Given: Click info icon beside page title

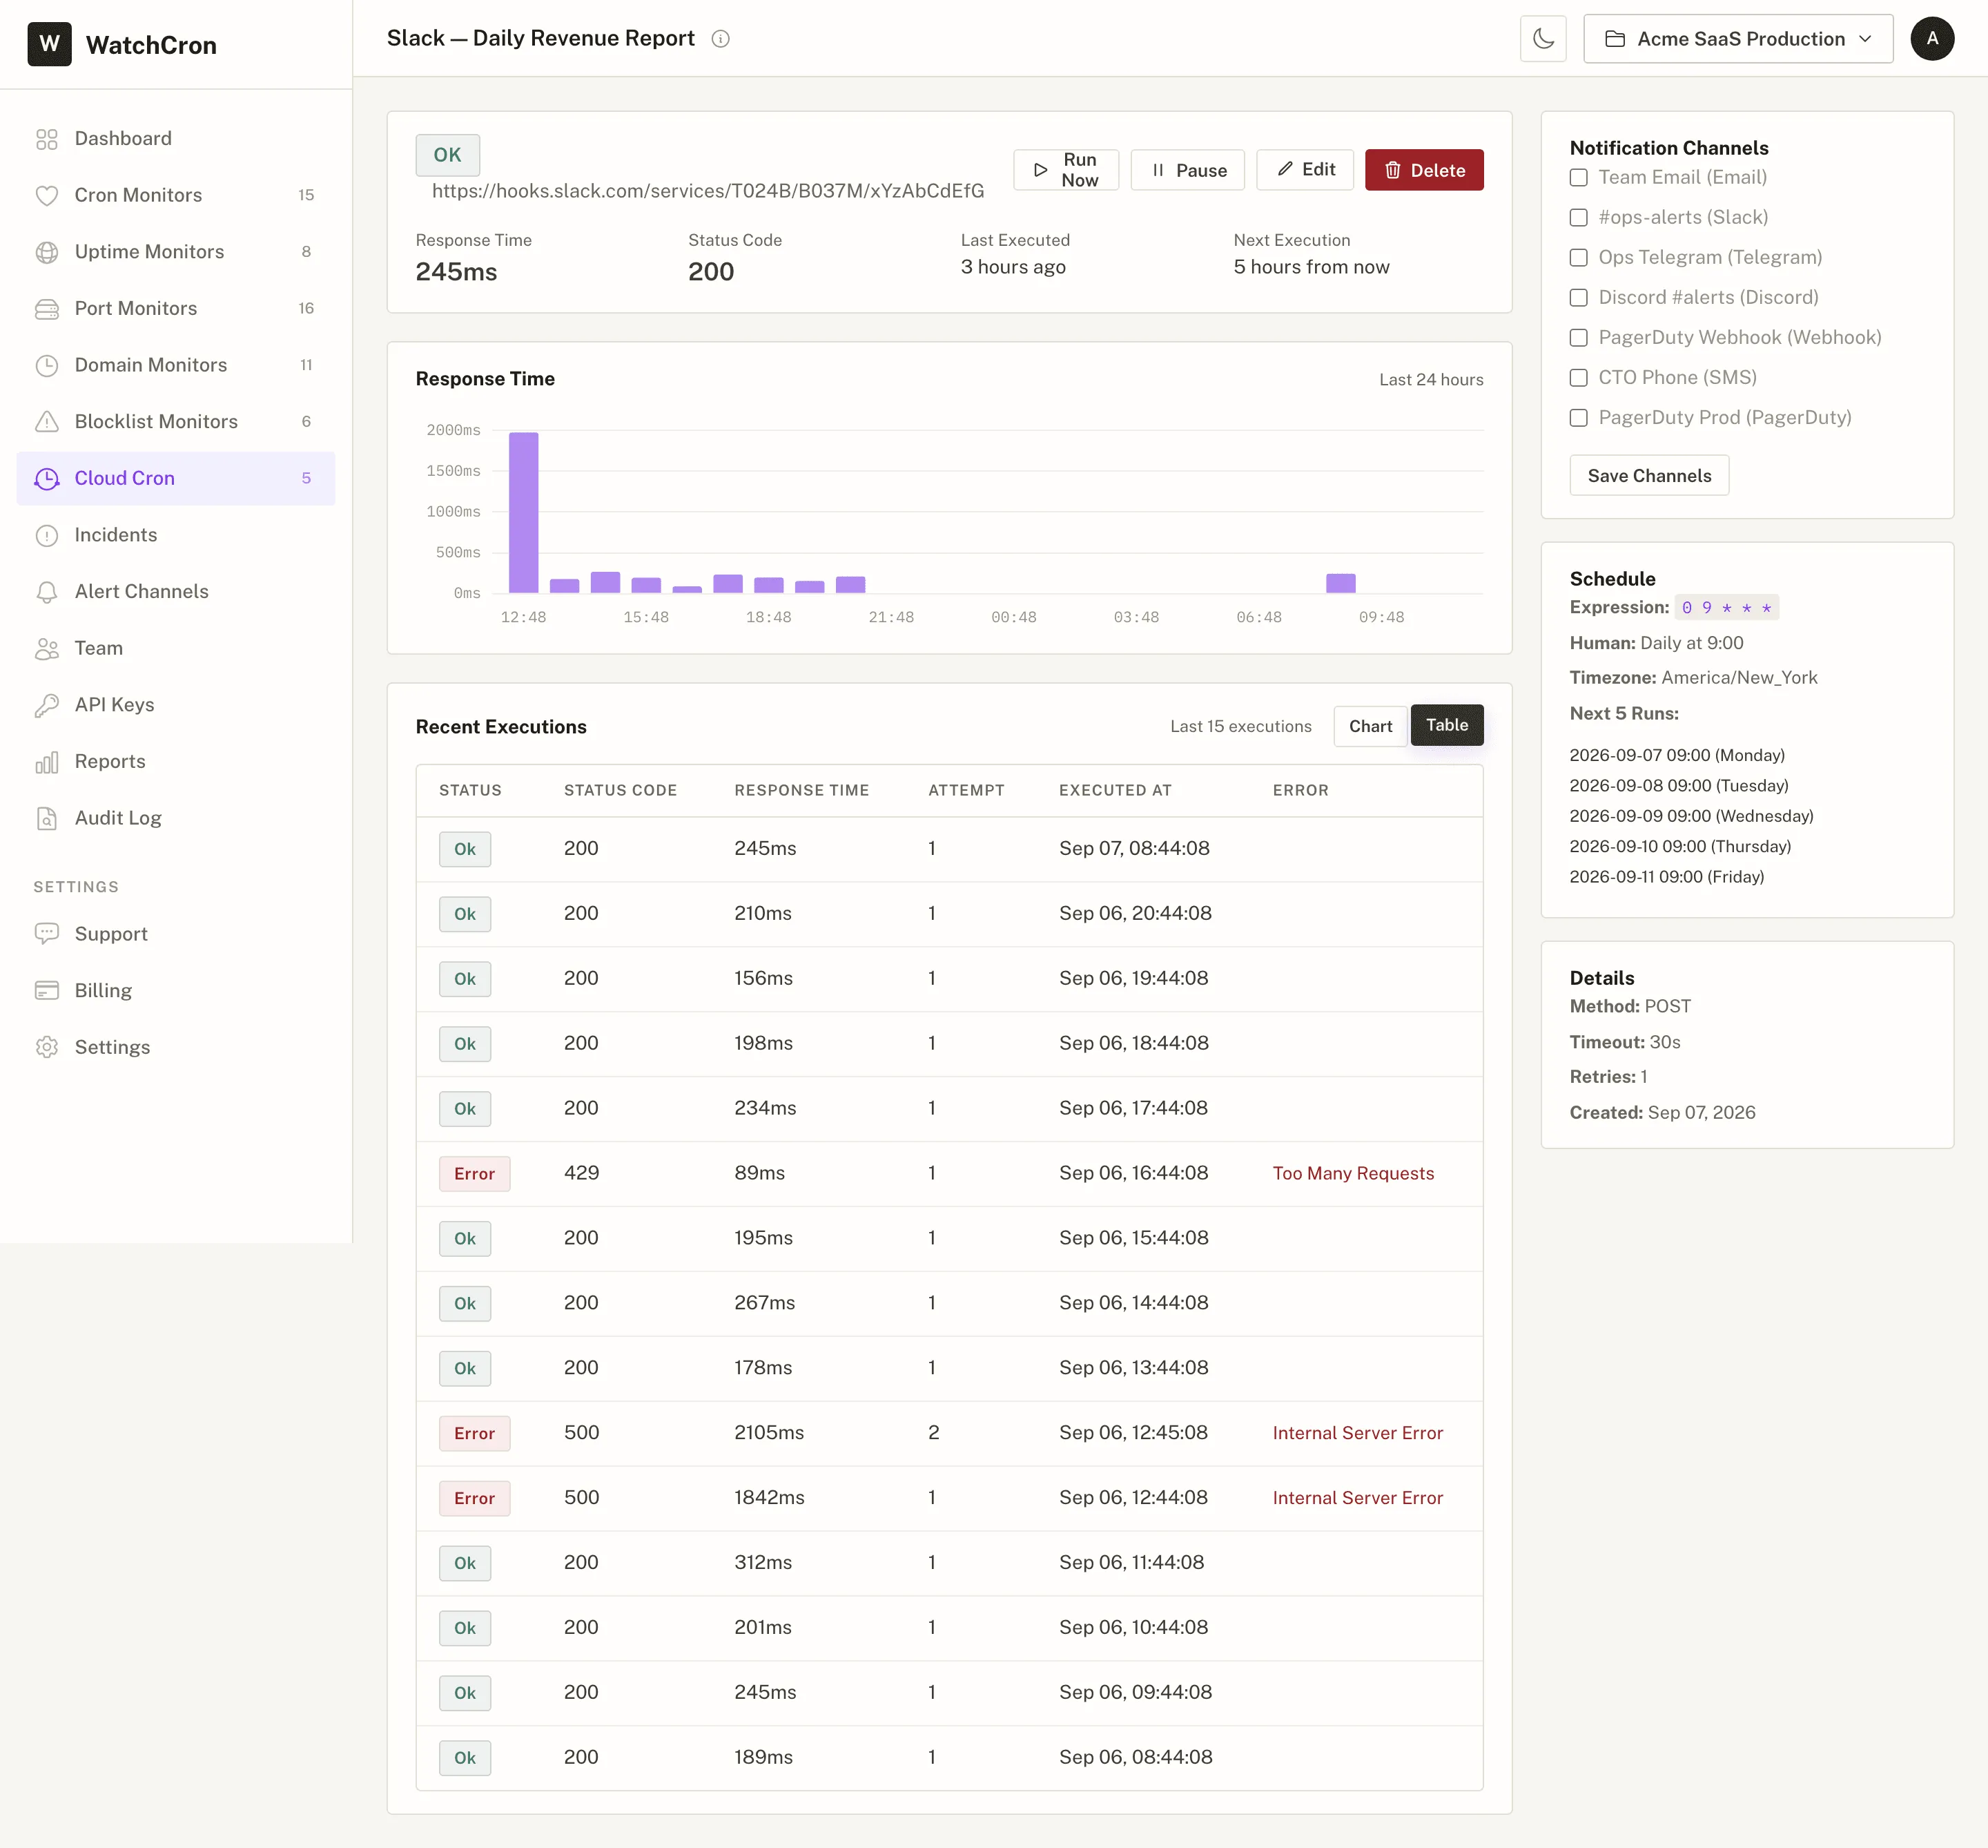Looking at the screenshot, I should [721, 39].
